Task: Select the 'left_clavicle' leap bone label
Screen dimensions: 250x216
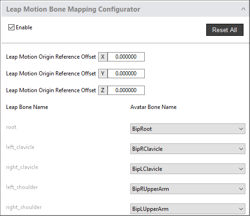Action: (x=20, y=147)
